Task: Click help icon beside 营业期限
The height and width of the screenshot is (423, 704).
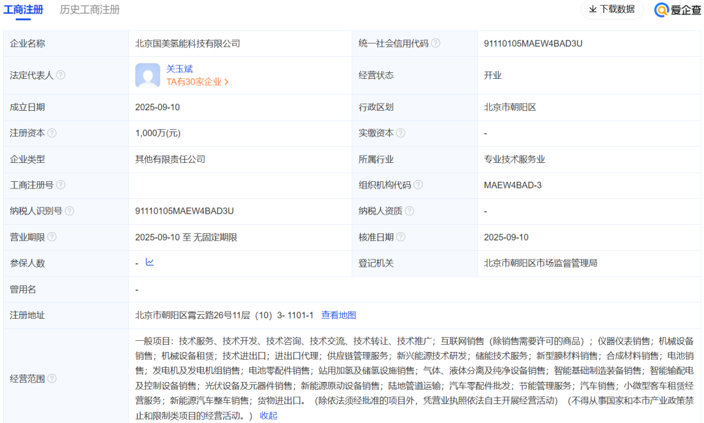Action: pyautogui.click(x=52, y=237)
